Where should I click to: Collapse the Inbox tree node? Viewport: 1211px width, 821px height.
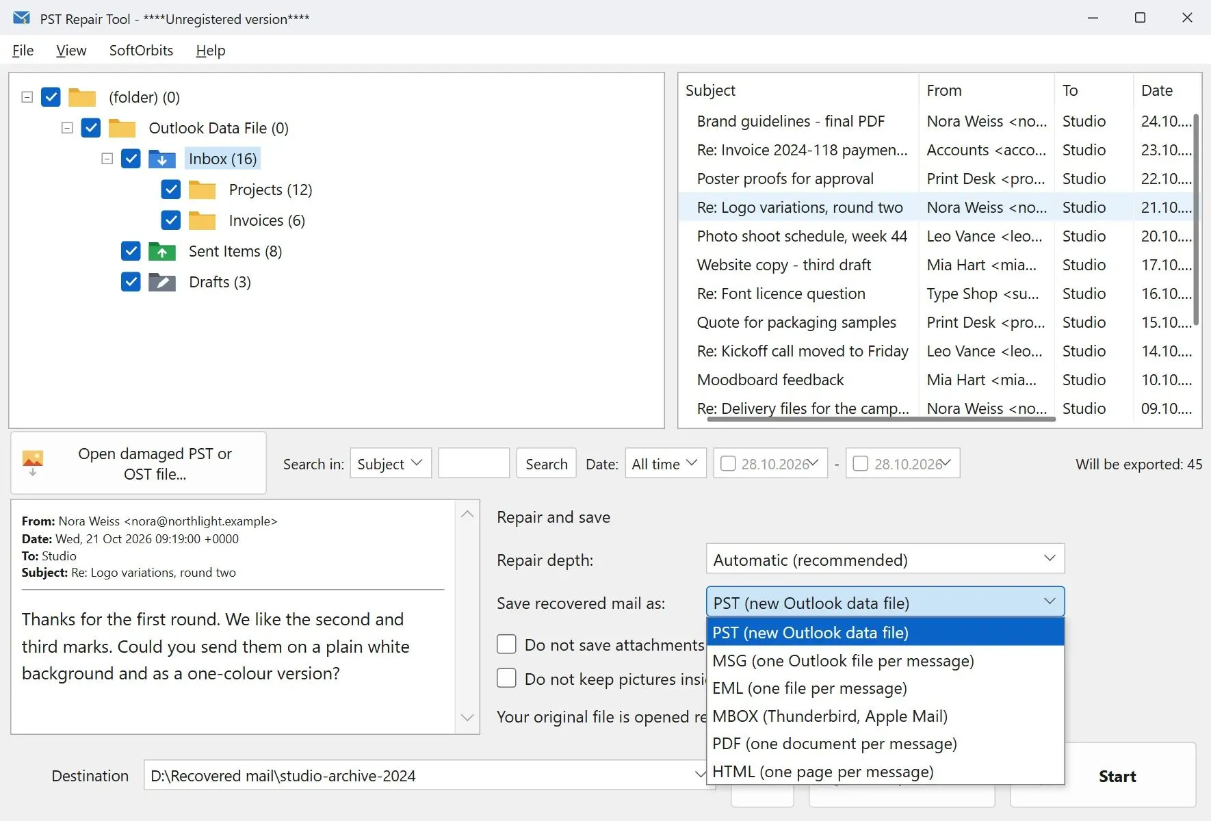coord(107,159)
